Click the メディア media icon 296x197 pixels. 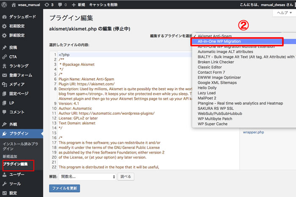tap(4, 84)
